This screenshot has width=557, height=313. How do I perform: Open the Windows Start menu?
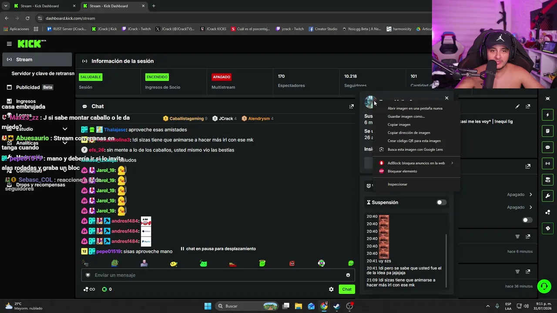point(208,306)
